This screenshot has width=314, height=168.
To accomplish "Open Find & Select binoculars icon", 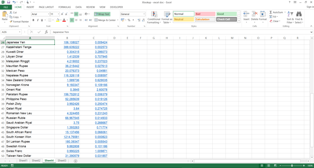I will pyautogui.click(x=299, y=14).
